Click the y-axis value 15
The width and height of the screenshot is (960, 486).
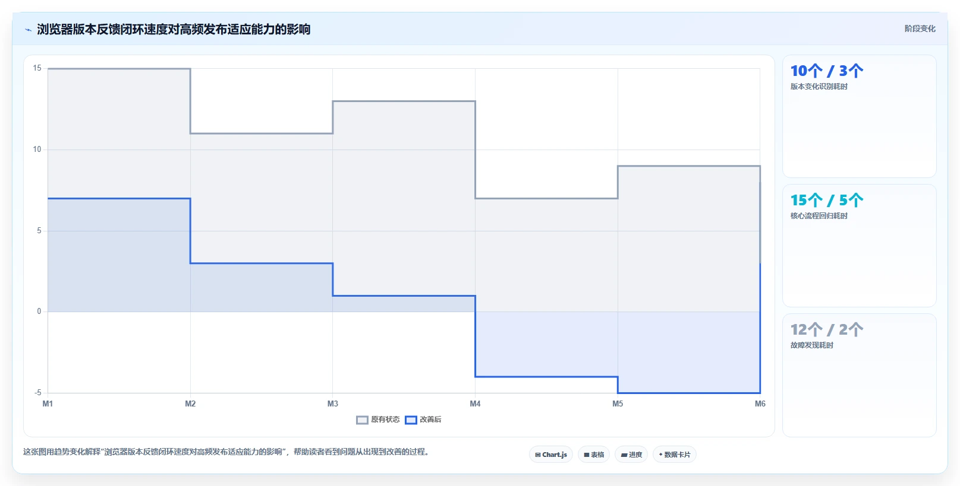coord(37,68)
